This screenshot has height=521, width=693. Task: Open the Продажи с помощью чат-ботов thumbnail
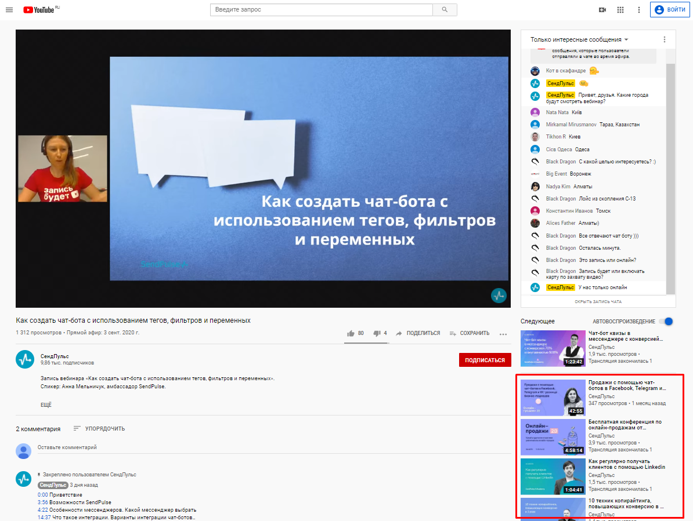tap(553, 398)
